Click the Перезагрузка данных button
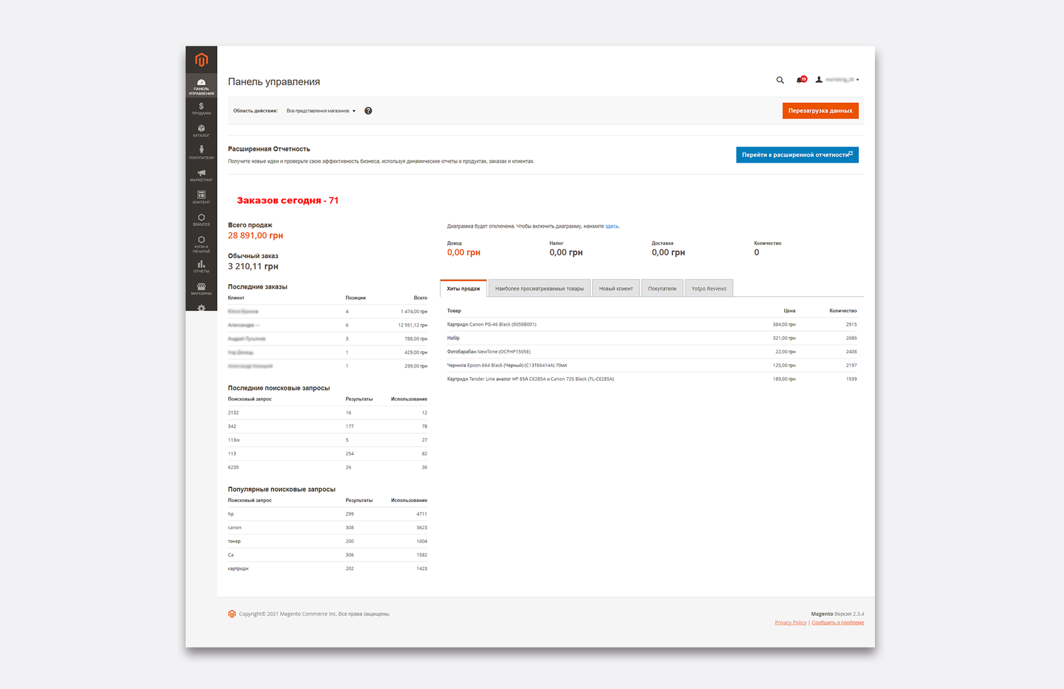 tap(820, 111)
